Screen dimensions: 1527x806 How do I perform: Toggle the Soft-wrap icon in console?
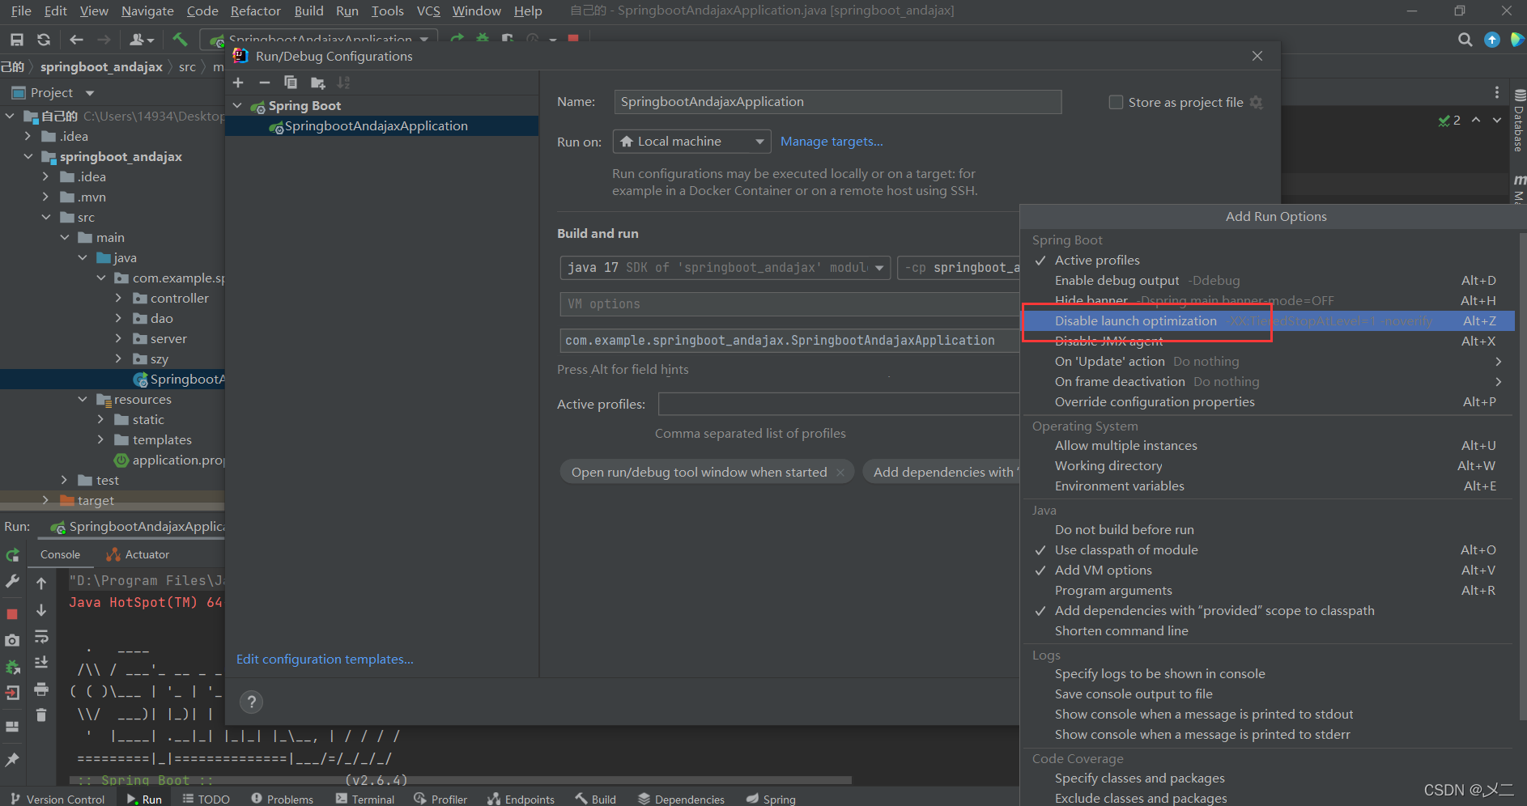(x=41, y=637)
